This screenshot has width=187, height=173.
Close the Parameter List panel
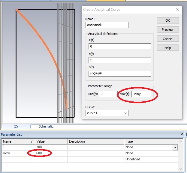click(182, 134)
